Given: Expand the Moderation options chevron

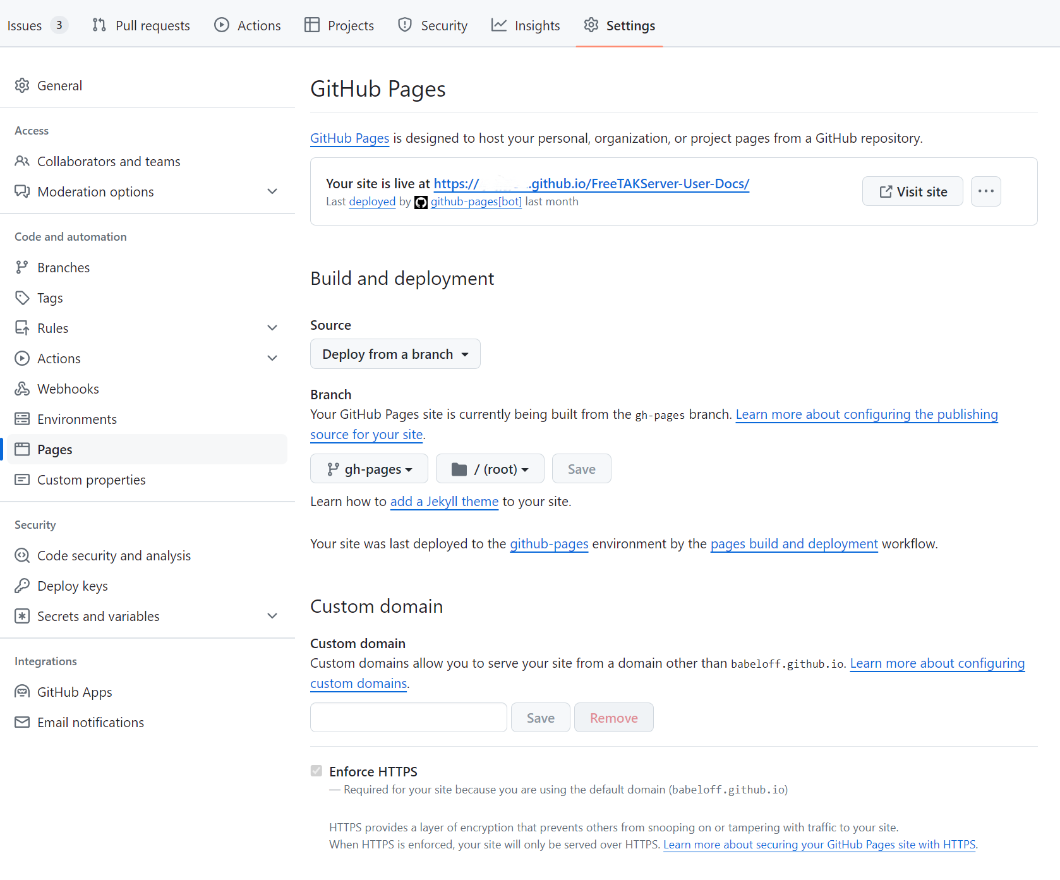Looking at the screenshot, I should coord(272,191).
